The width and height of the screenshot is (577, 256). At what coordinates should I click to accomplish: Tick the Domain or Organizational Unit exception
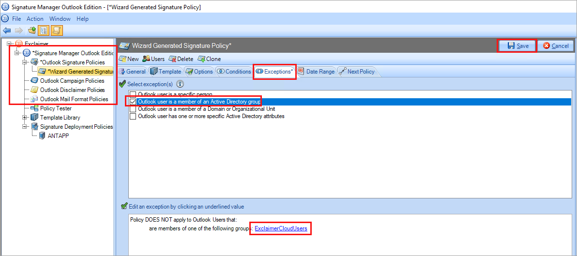pyautogui.click(x=133, y=109)
